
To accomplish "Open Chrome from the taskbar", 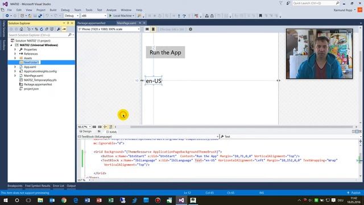I will coord(64,200).
